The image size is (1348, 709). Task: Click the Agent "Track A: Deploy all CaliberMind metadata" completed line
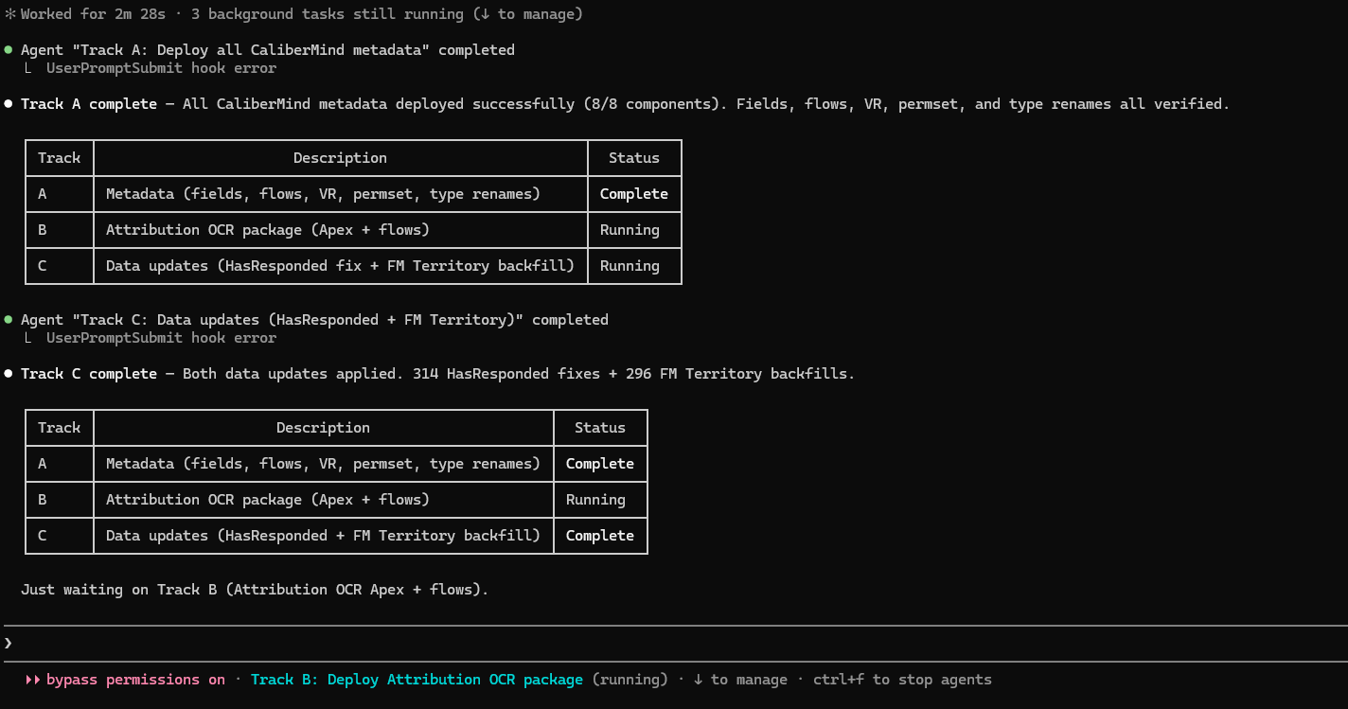click(268, 50)
